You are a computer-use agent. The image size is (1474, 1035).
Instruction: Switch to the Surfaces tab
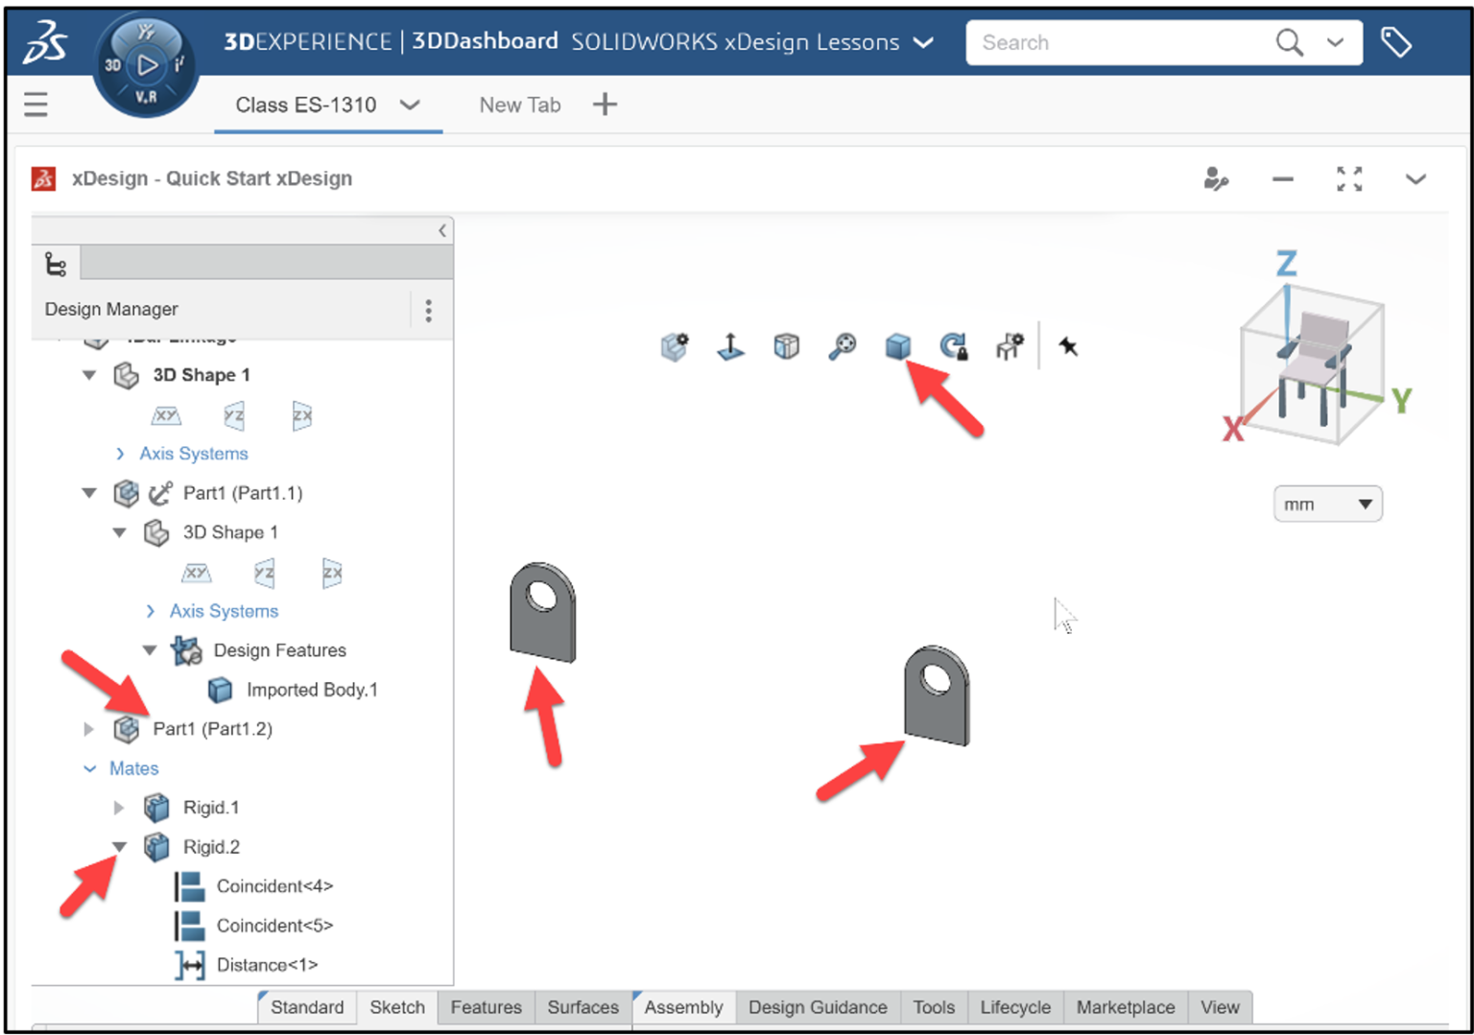[582, 1007]
